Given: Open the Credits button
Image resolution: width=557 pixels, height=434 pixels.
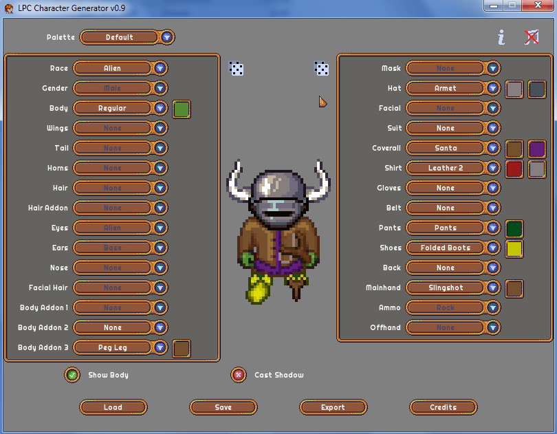Looking at the screenshot, I should [444, 407].
